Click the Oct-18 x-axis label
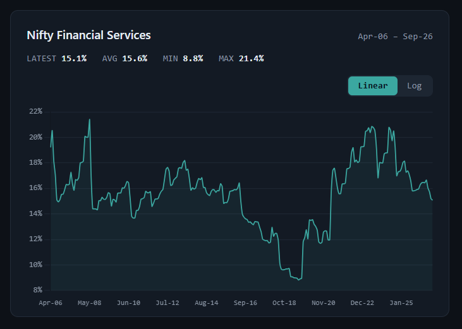This screenshot has height=329, width=462. tap(284, 303)
